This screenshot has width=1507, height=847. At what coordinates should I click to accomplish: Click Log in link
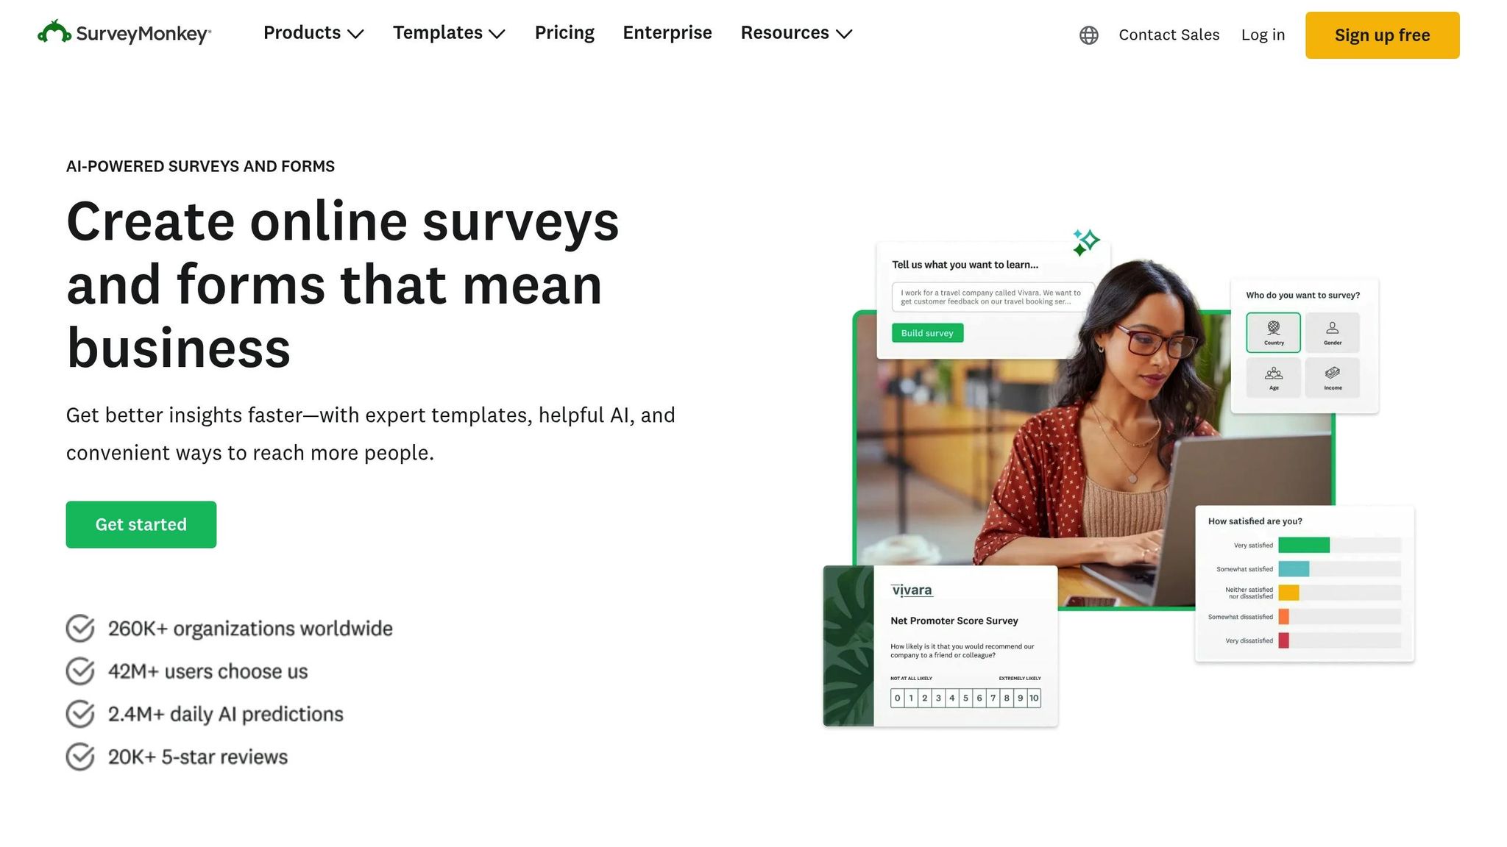[x=1263, y=35]
